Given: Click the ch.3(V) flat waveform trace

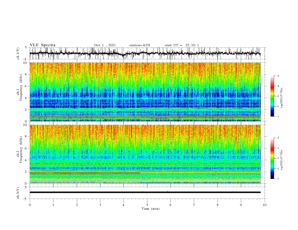Looking at the screenshot, I should coord(145,192).
